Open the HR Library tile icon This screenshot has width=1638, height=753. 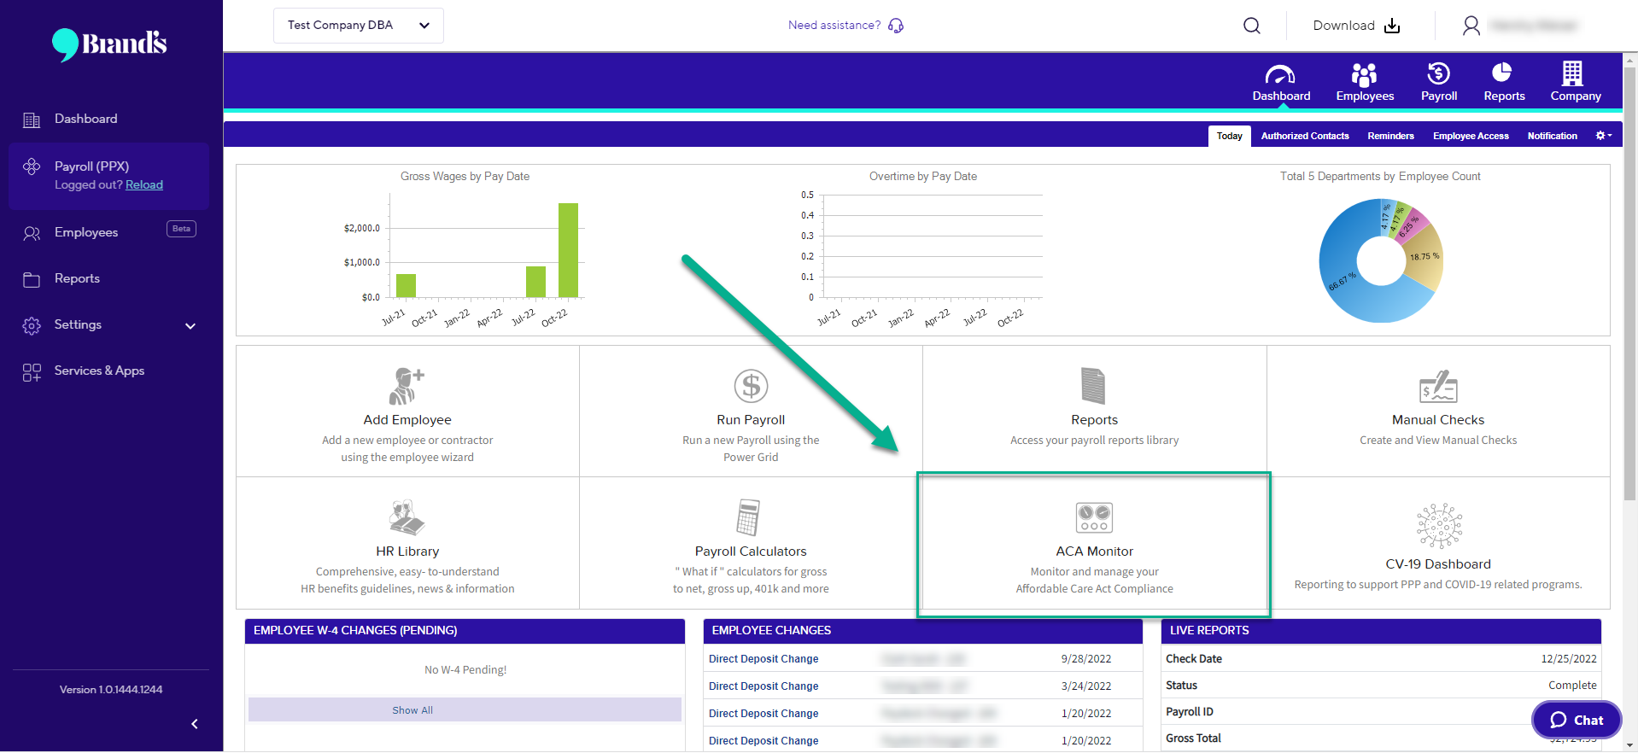coord(407,517)
